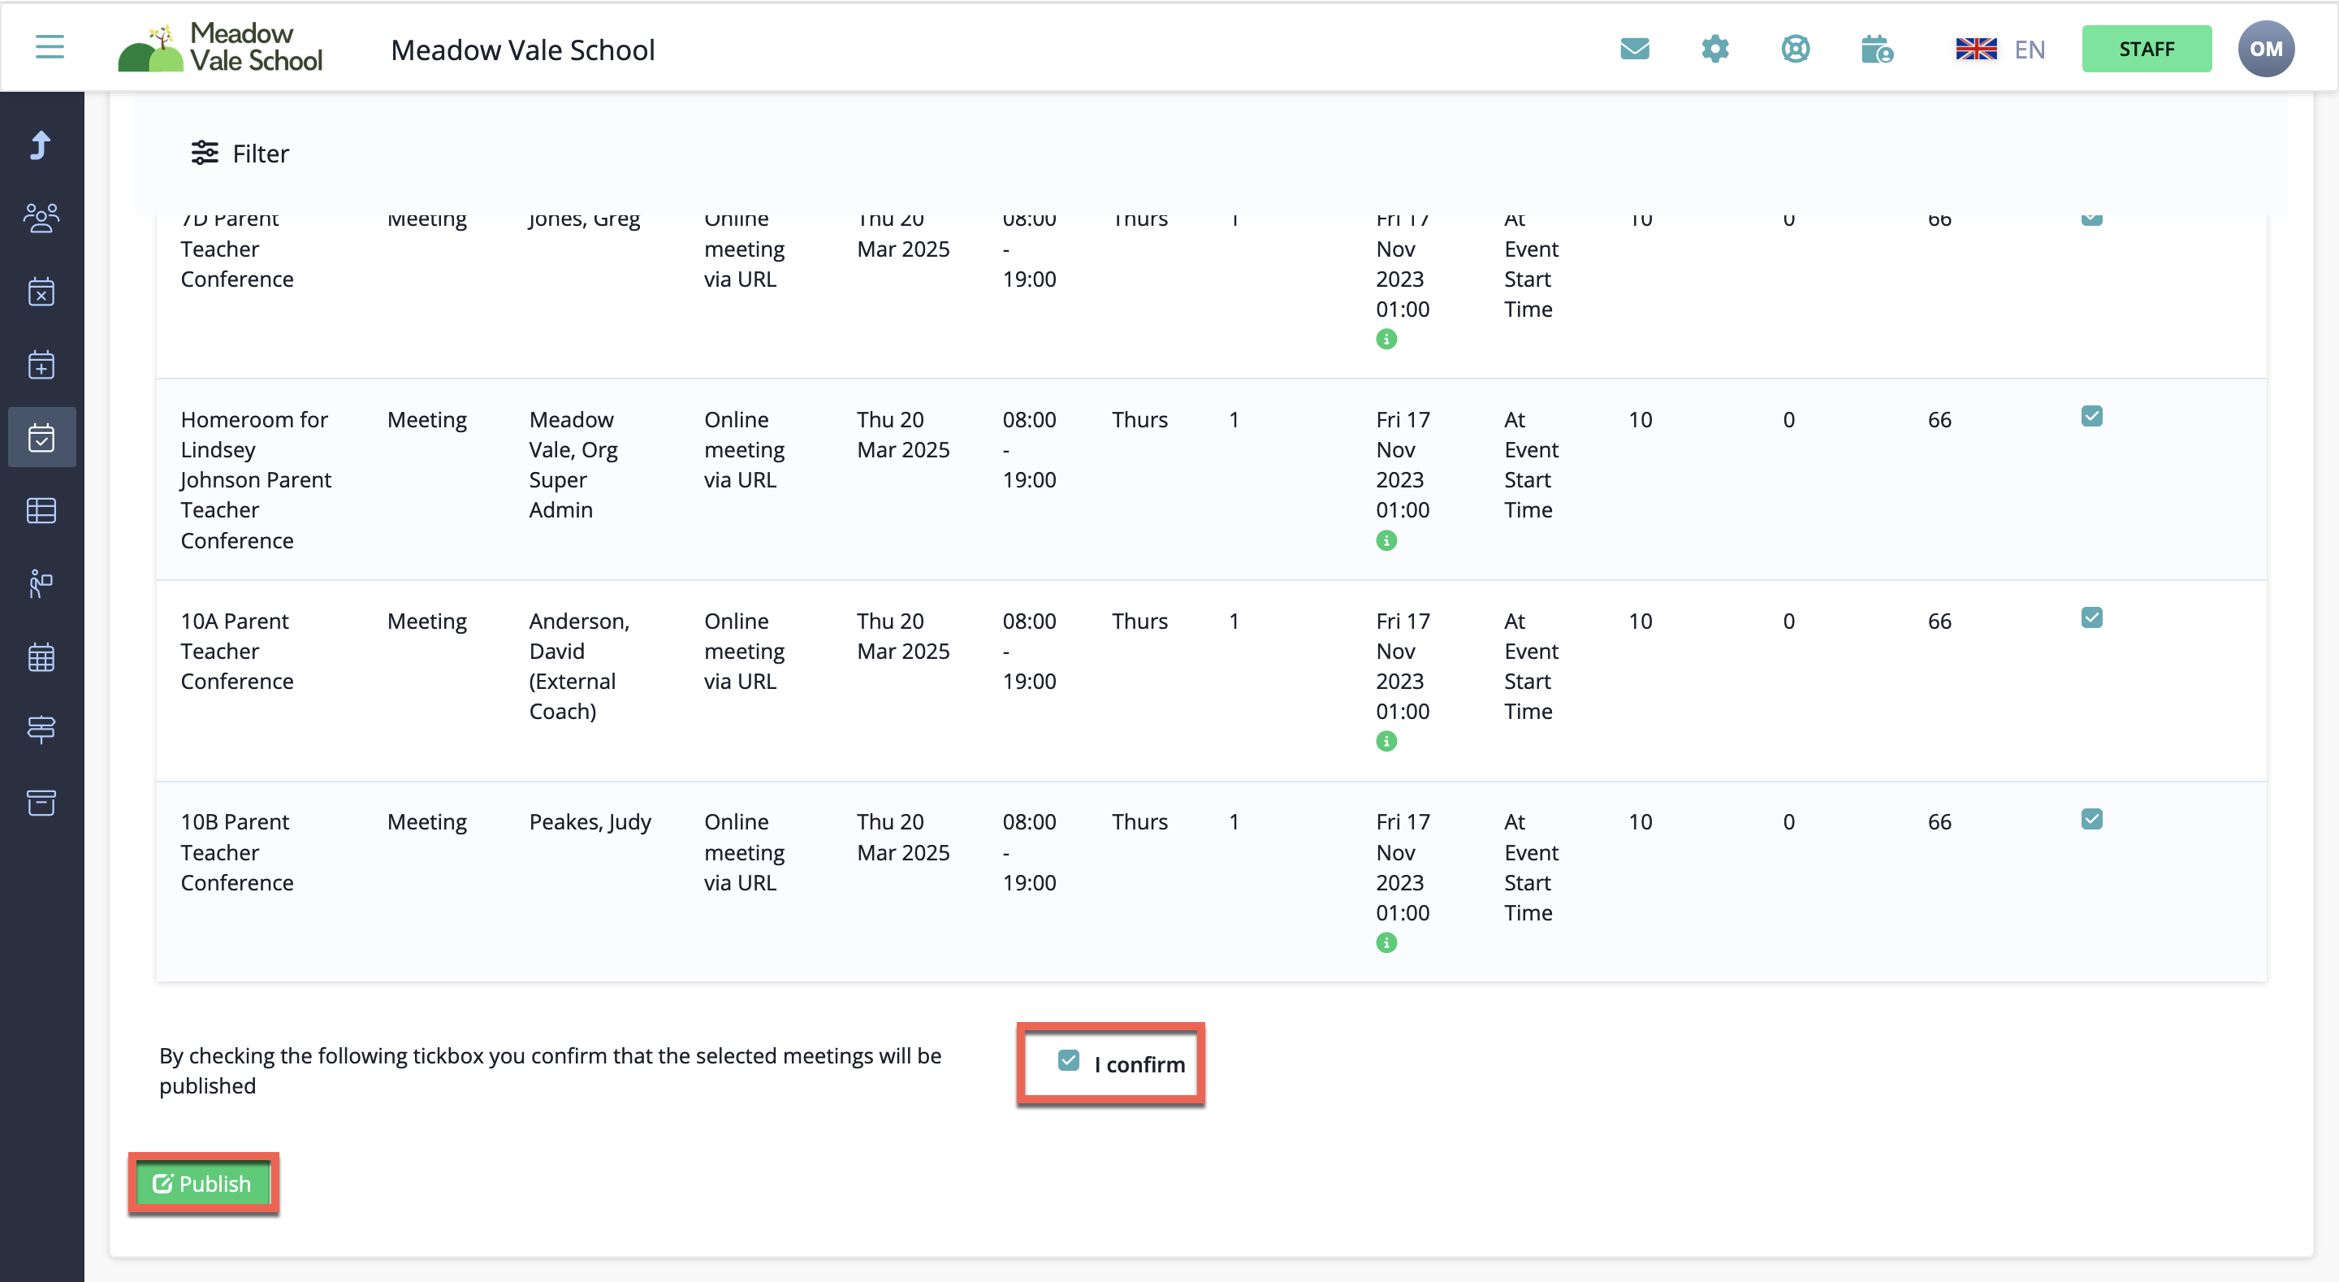Click the STAFF role button
Screen dimensions: 2339x1282
(2147, 49)
